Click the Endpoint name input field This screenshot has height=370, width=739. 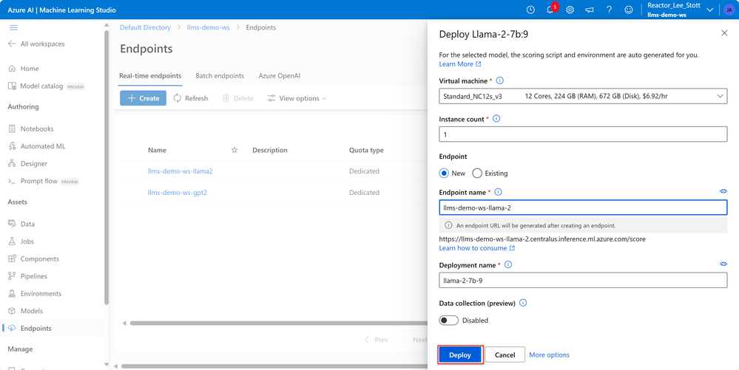(x=583, y=207)
